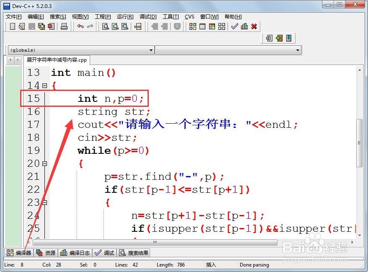Image resolution: width=368 pixels, height=272 pixels.
Task: Expand the member function dropdown beside globals
Action: tap(298, 49)
